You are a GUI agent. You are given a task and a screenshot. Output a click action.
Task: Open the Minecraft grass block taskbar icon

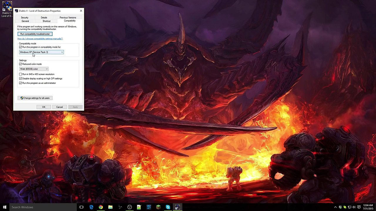158,207
